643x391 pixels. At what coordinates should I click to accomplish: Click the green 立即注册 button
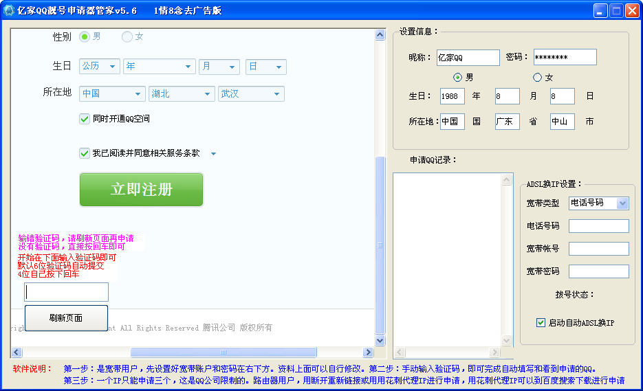click(x=142, y=190)
